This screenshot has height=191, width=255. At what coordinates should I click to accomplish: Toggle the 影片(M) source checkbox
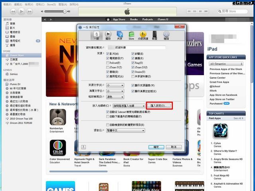point(108,54)
